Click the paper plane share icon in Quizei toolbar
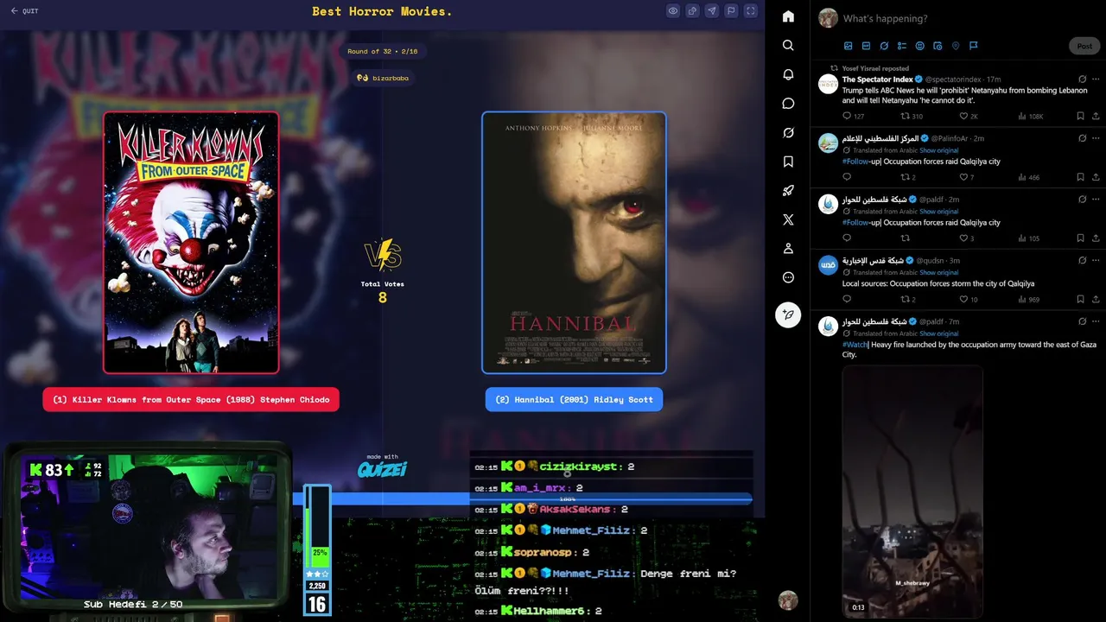1106x622 pixels. [711, 11]
